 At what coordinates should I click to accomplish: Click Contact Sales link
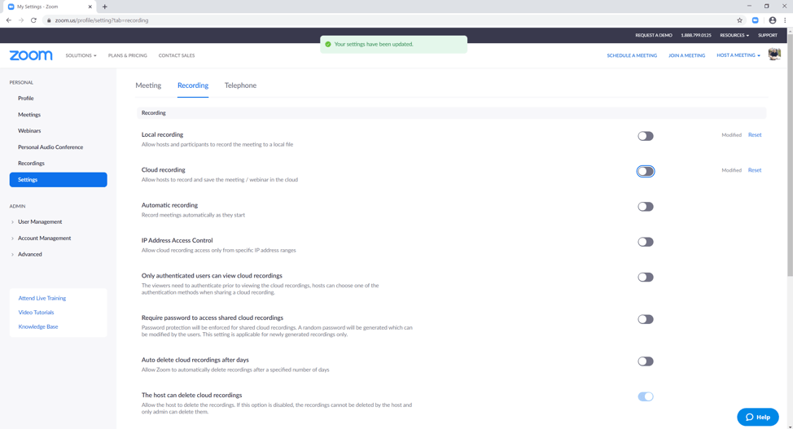tap(177, 55)
